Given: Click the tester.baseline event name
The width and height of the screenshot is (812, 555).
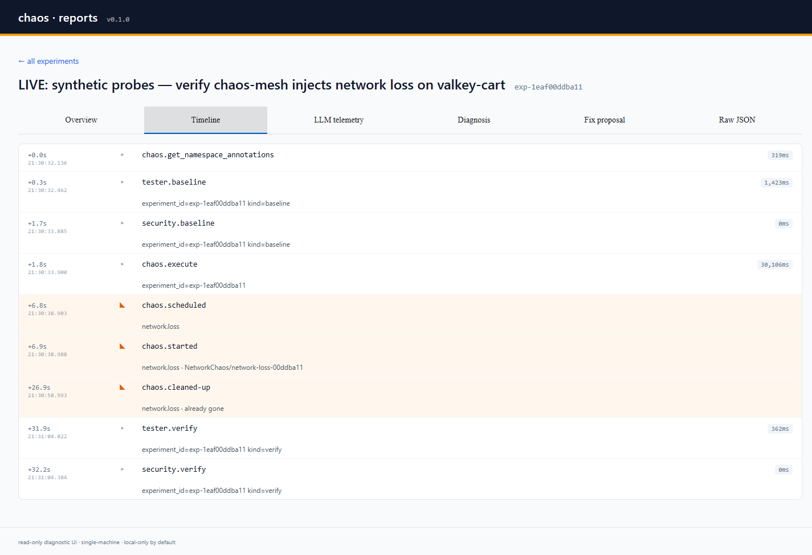Looking at the screenshot, I should coord(174,182).
